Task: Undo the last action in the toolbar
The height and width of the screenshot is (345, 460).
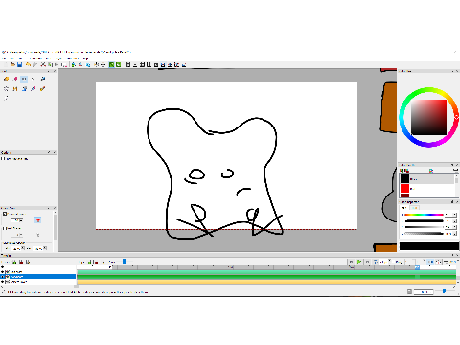Action: [x=28, y=65]
